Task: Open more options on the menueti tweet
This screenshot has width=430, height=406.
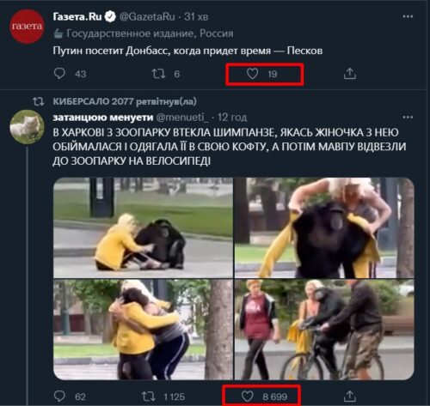Action: tap(408, 117)
